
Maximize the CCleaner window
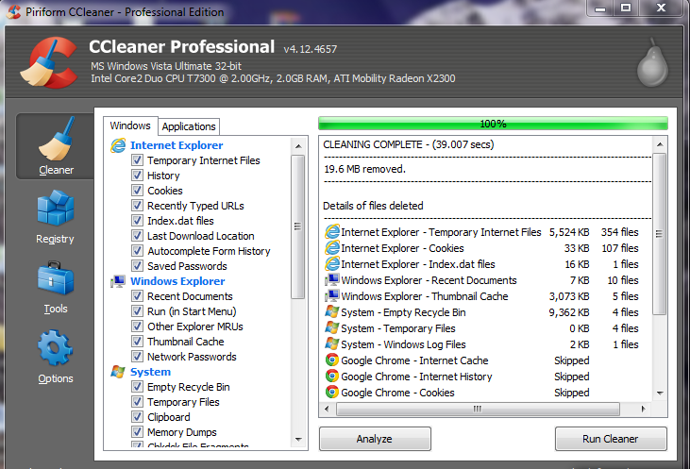click(x=626, y=8)
